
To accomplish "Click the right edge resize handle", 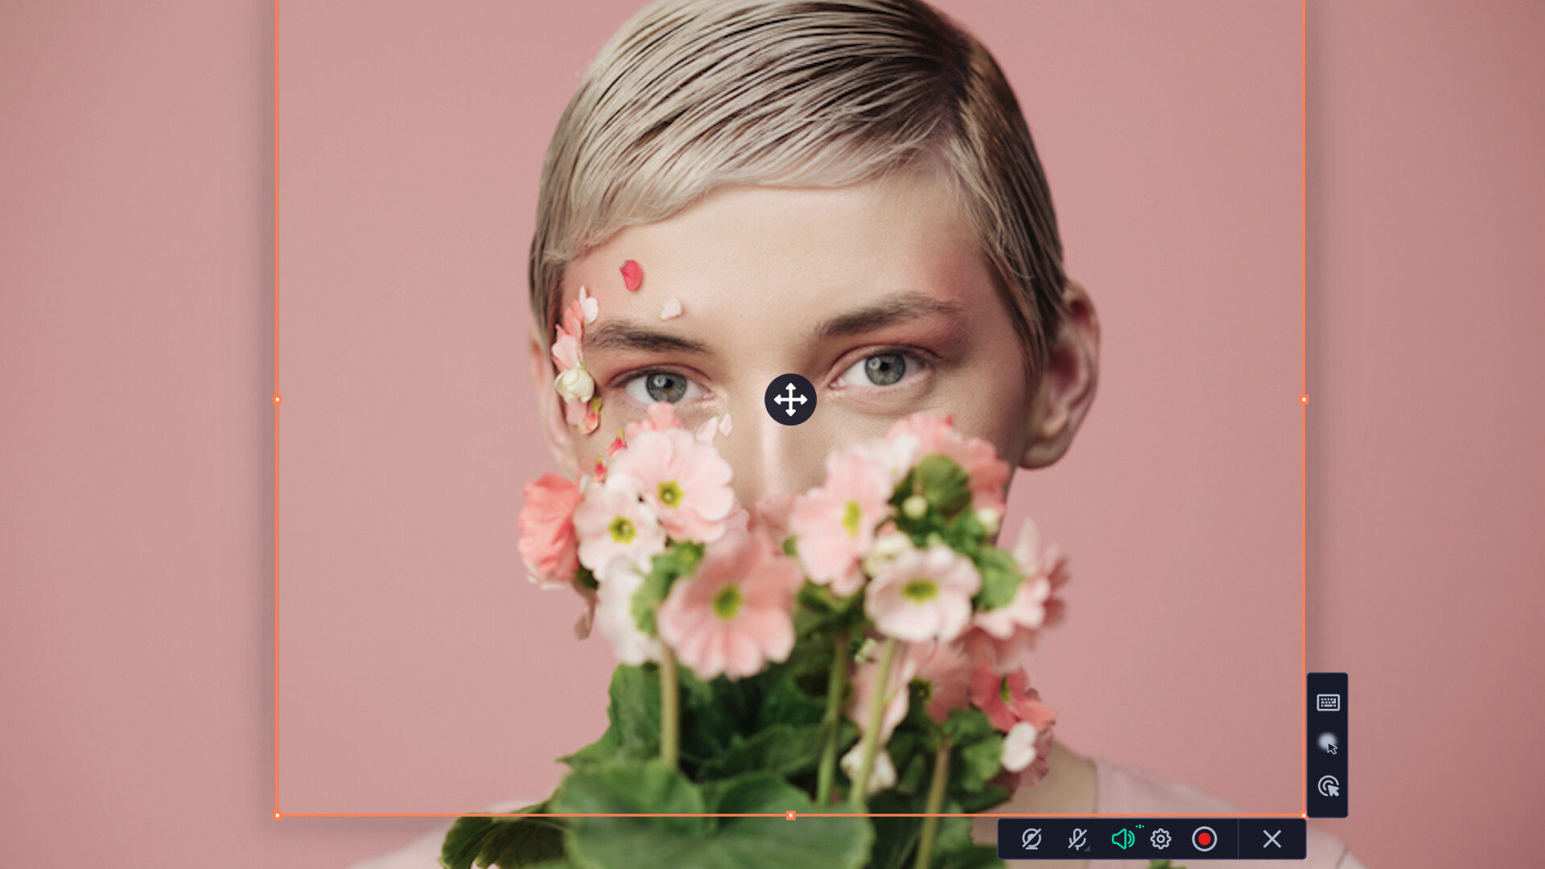I will tap(1304, 399).
